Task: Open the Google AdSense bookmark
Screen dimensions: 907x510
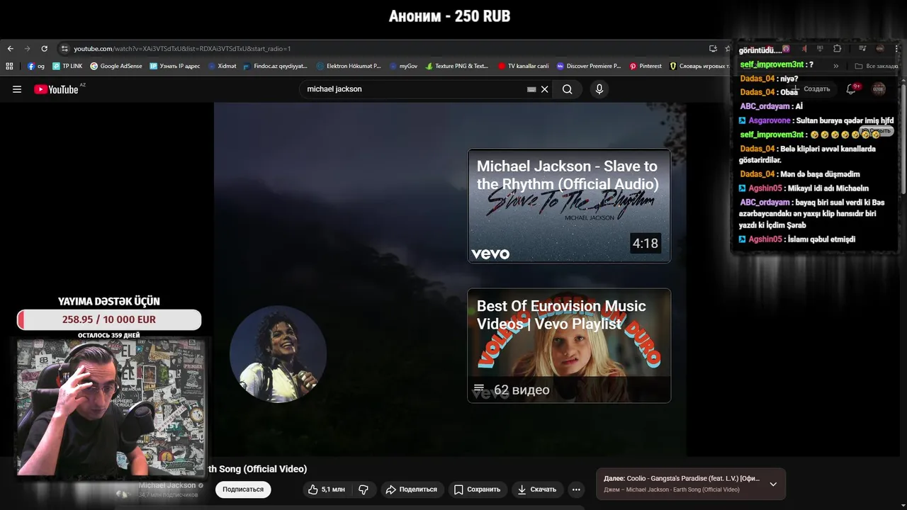Action: pos(116,66)
